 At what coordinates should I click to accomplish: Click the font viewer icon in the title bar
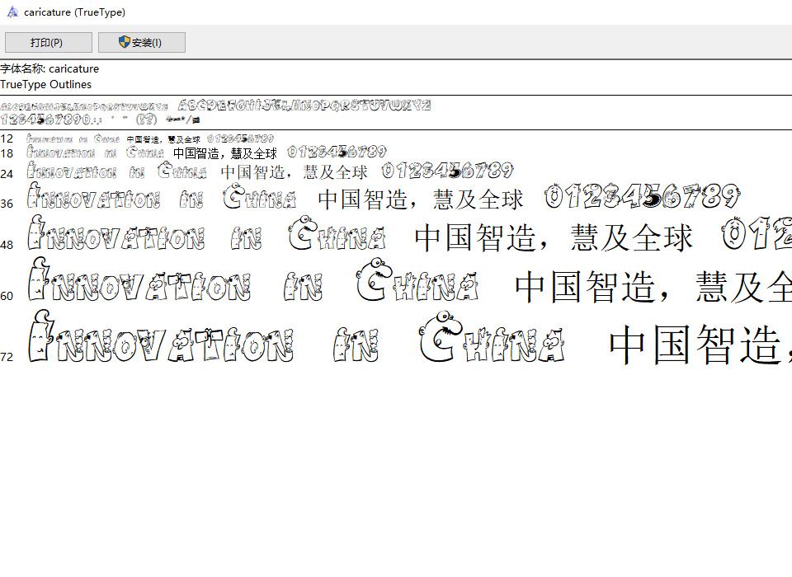(x=12, y=12)
